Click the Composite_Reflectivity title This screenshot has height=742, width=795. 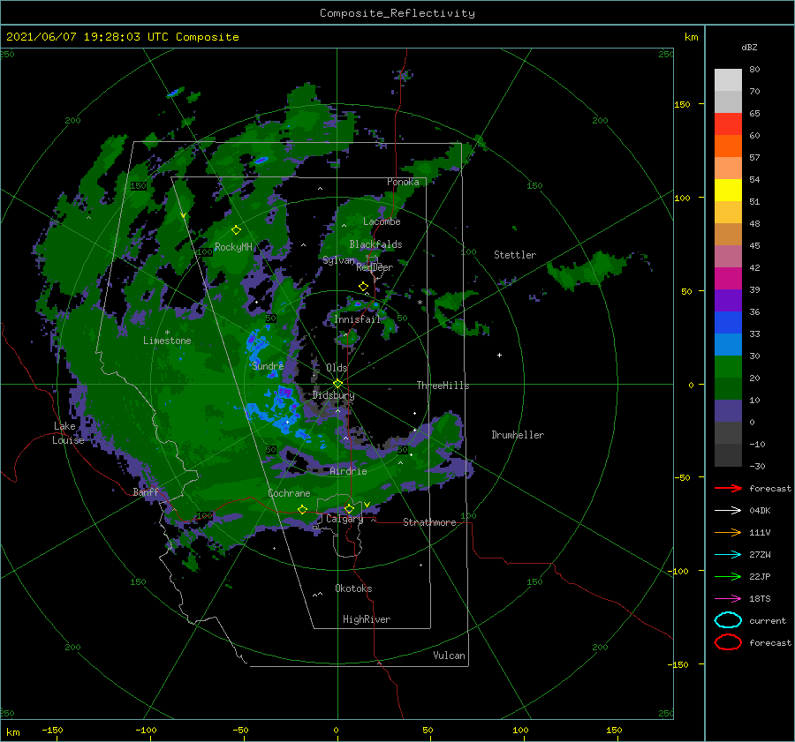397,13
